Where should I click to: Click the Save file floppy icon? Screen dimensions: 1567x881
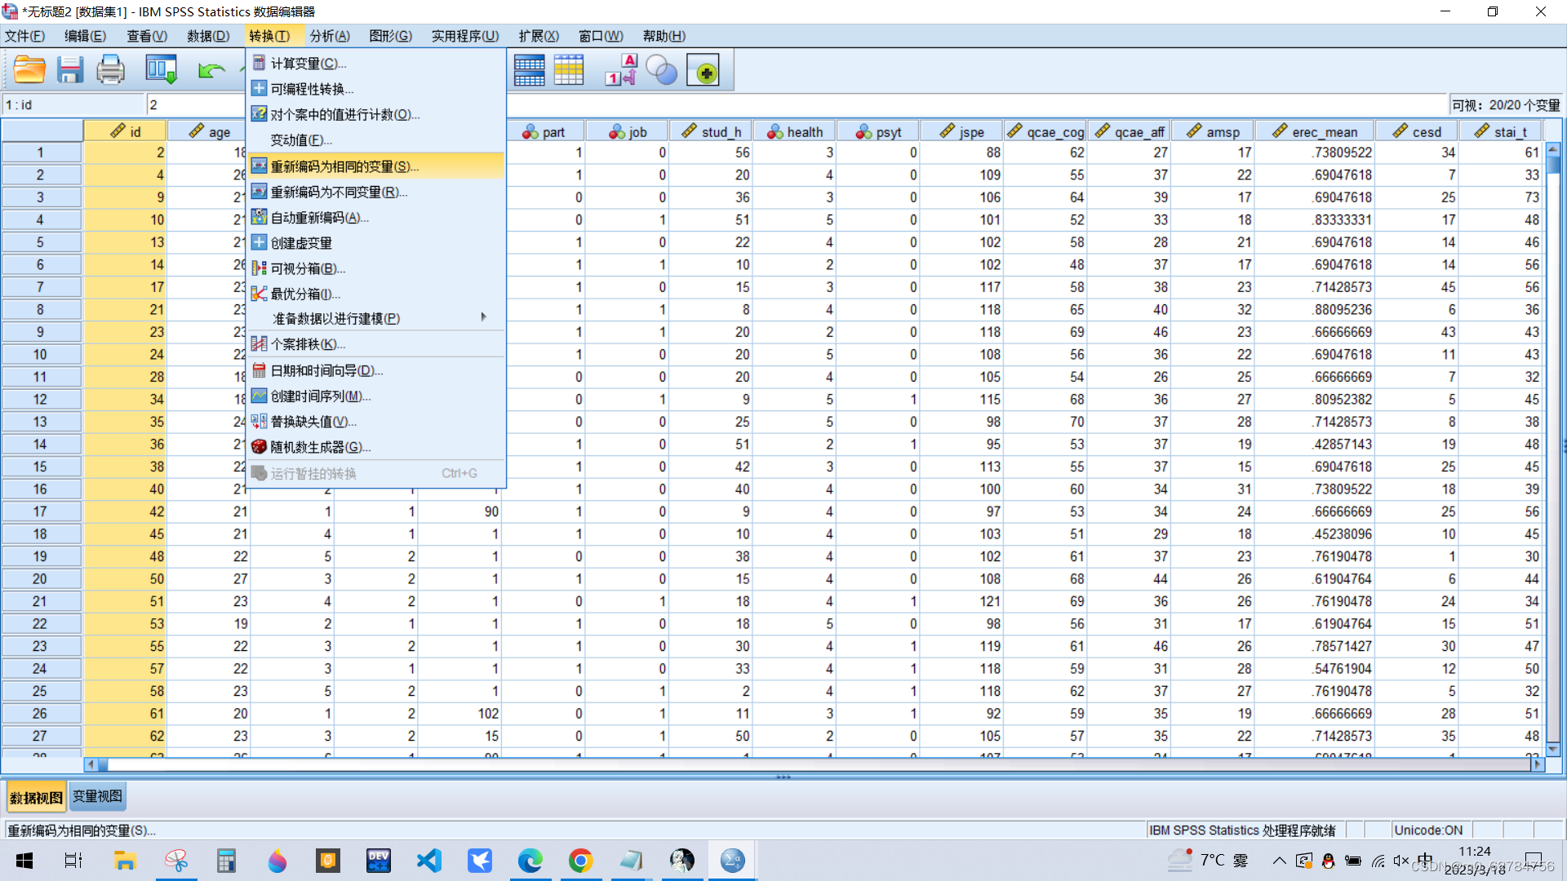(70, 70)
